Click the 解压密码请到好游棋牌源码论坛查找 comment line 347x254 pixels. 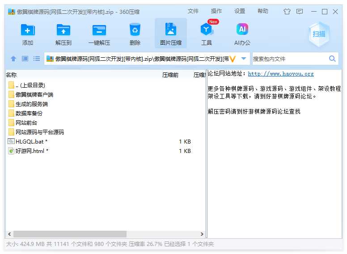(254, 111)
